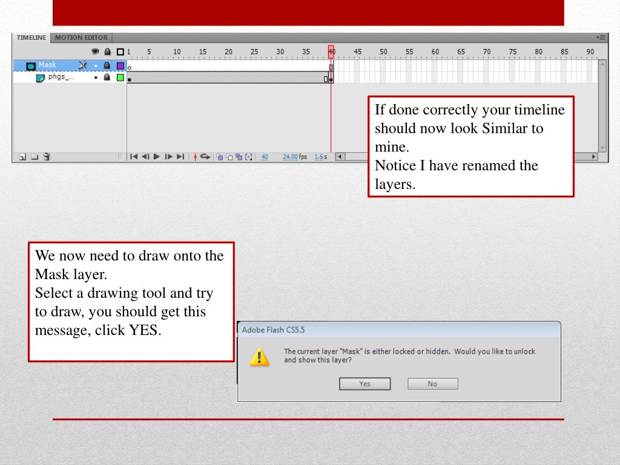The width and height of the screenshot is (620, 465).
Task: Click the red playhead at frame 40
Action: 331,51
